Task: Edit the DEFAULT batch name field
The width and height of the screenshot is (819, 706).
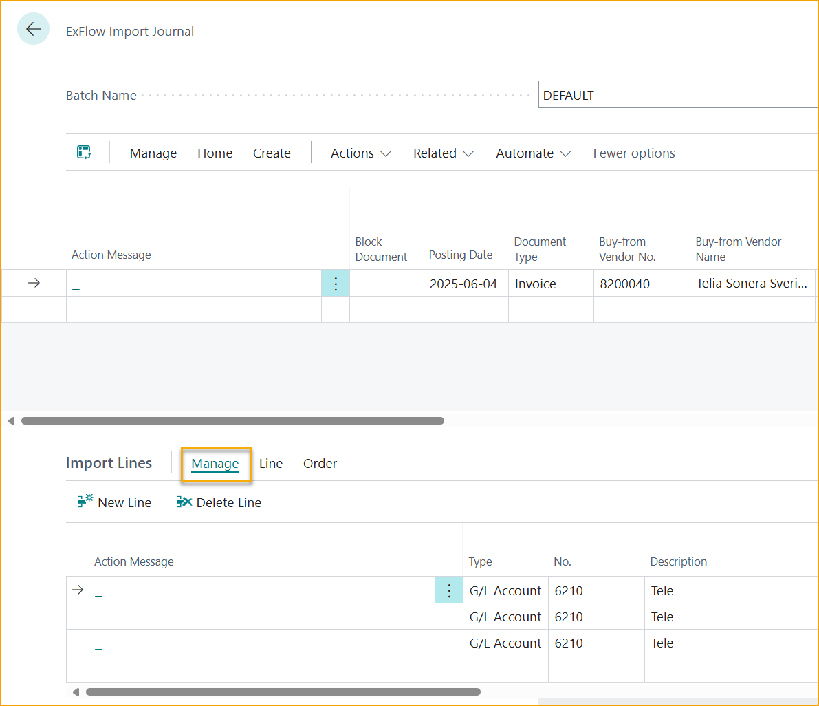Action: (x=678, y=94)
